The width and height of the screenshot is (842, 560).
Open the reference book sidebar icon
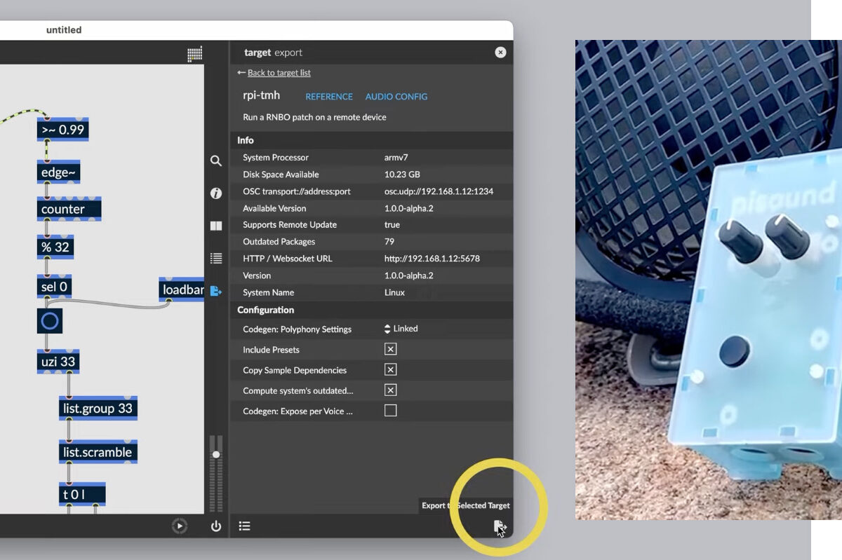216,226
